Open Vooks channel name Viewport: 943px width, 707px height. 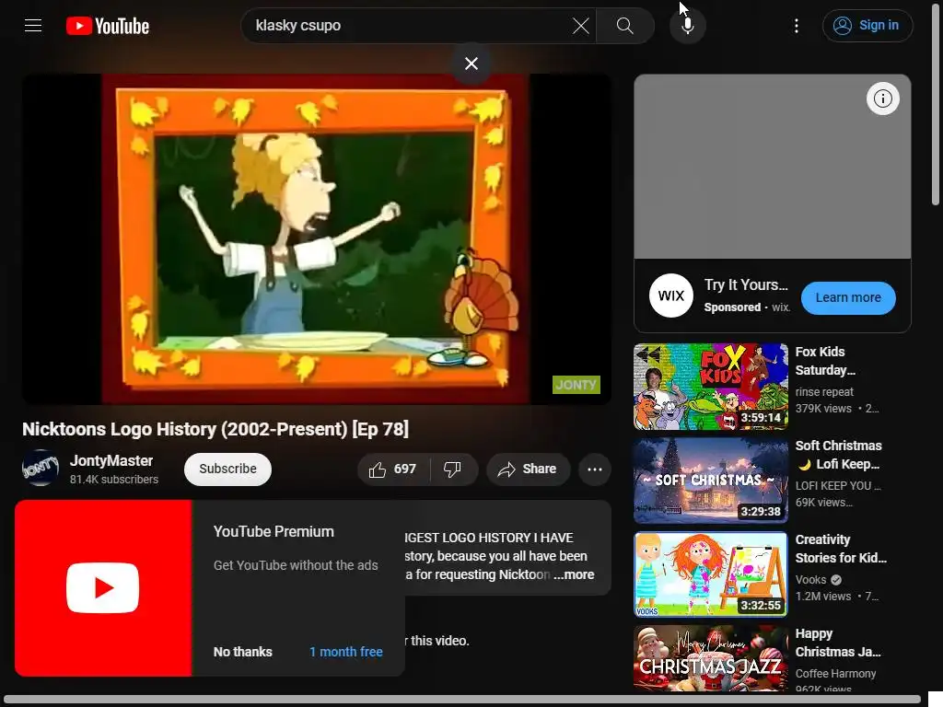(810, 580)
